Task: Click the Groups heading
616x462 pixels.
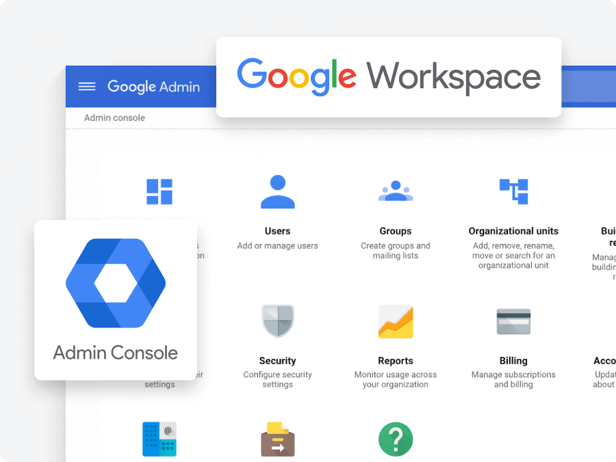Action: pyautogui.click(x=396, y=231)
